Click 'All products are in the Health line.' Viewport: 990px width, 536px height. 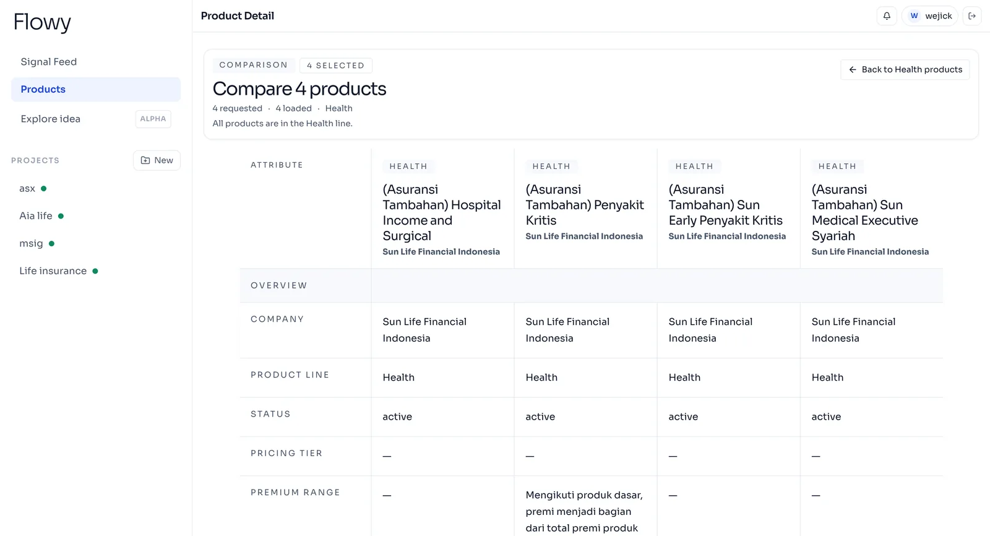(x=283, y=124)
